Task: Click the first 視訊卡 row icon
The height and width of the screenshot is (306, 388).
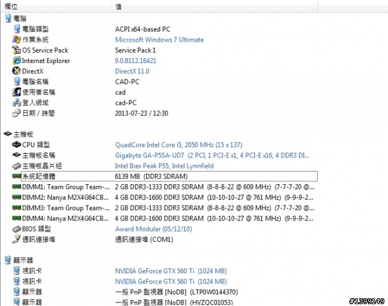Action: click(16, 271)
